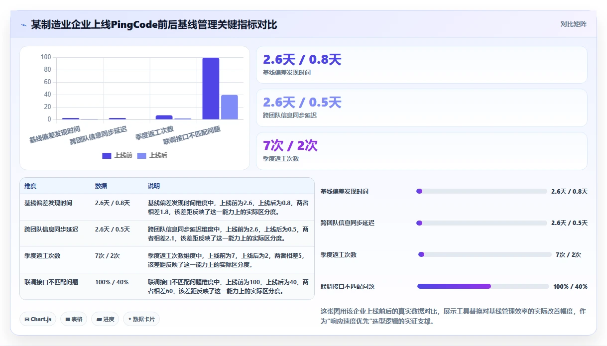Click the chart axis label 跨团队信息同步延迟

click(x=98, y=135)
